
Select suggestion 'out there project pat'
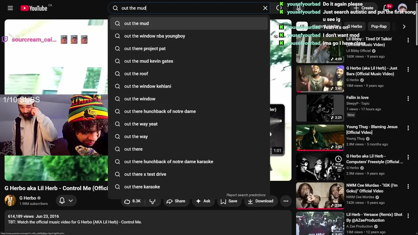pyautogui.click(x=189, y=49)
